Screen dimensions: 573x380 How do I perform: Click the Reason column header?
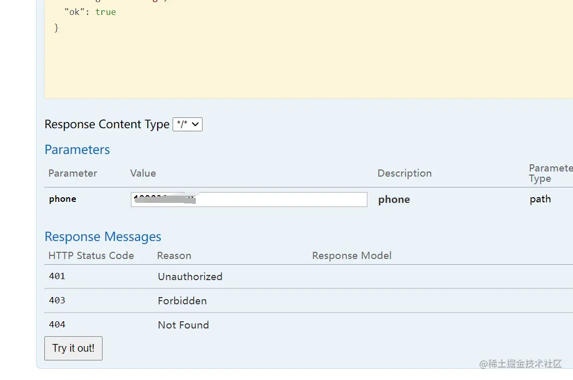point(174,255)
